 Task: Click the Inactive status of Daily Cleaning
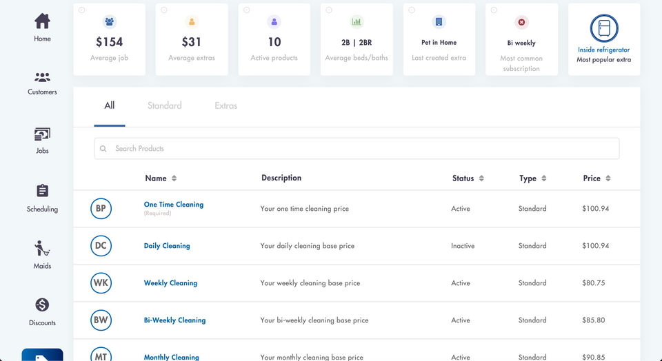coord(463,246)
